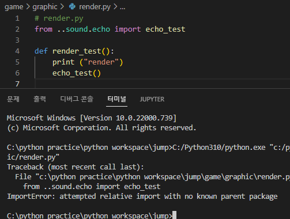Click the terminal 'File' path line
This screenshot has width=290, height=219.
pos(152,177)
